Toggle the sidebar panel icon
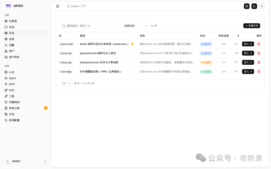This screenshot has width=271, height=169. (58, 6)
